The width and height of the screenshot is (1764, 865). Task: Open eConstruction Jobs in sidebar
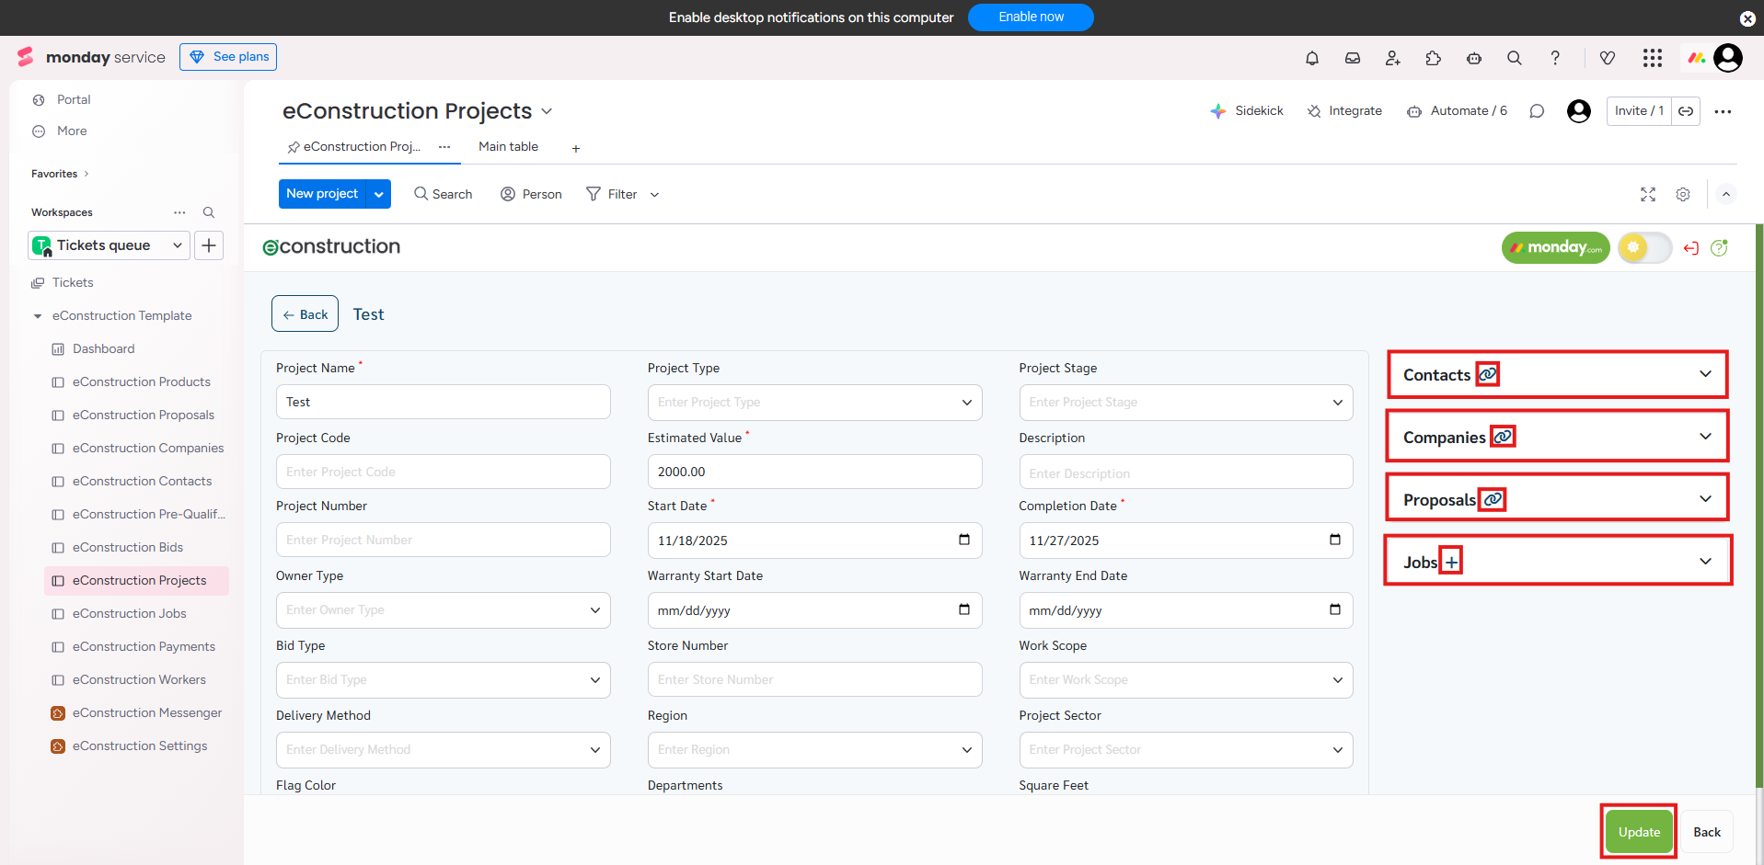click(x=130, y=613)
